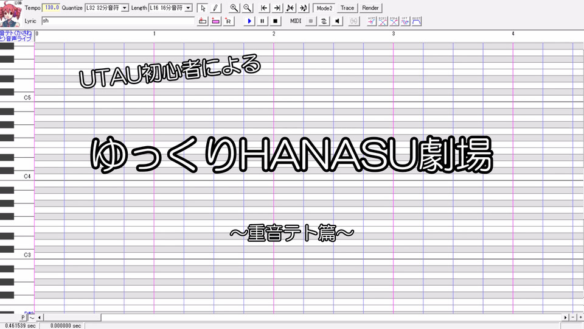
Task: Click the Trace button
Action: click(347, 8)
